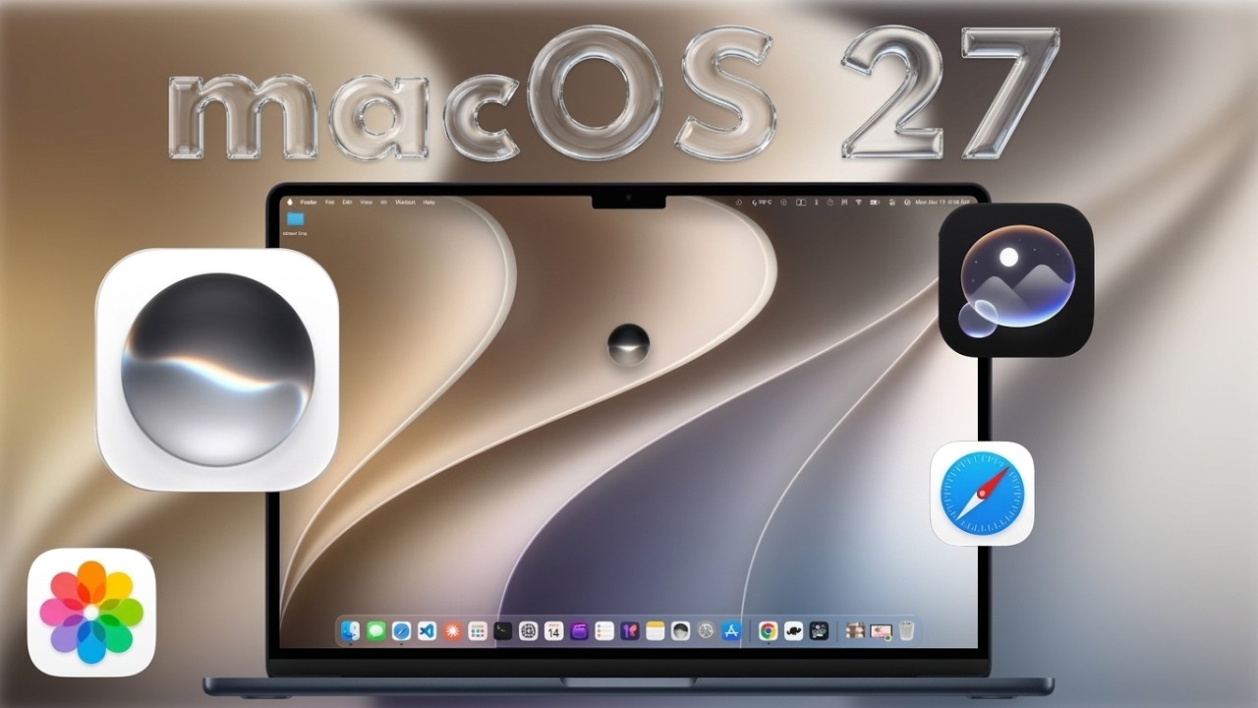Open the App Store from Dock
Screen dimensions: 1258x708
[x=730, y=631]
